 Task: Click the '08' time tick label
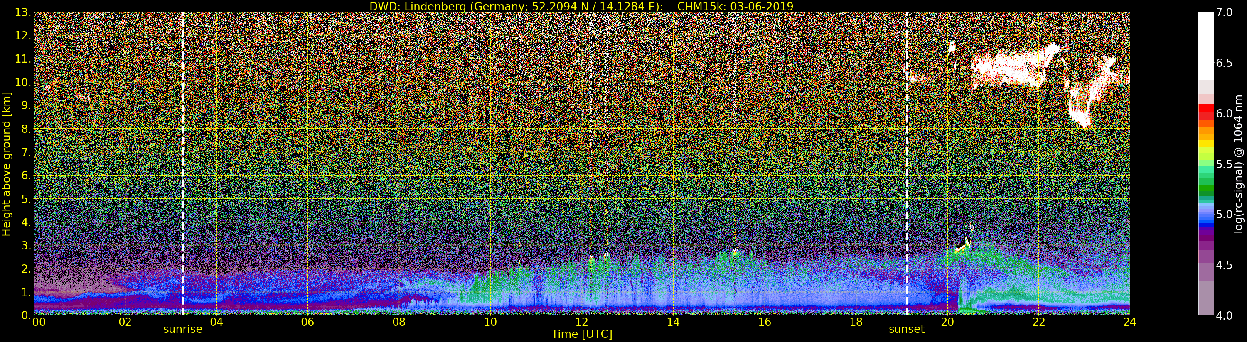(399, 322)
